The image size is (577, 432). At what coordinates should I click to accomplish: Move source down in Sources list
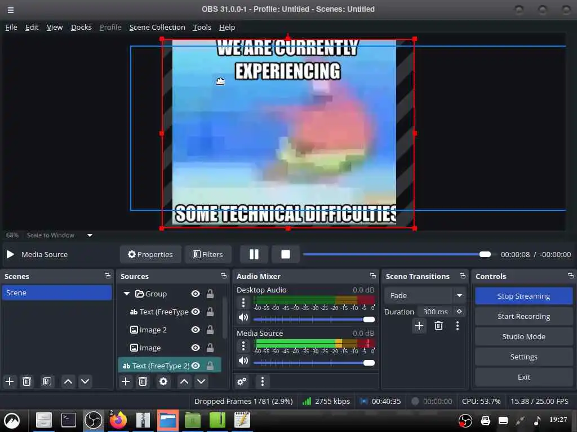pos(201,381)
